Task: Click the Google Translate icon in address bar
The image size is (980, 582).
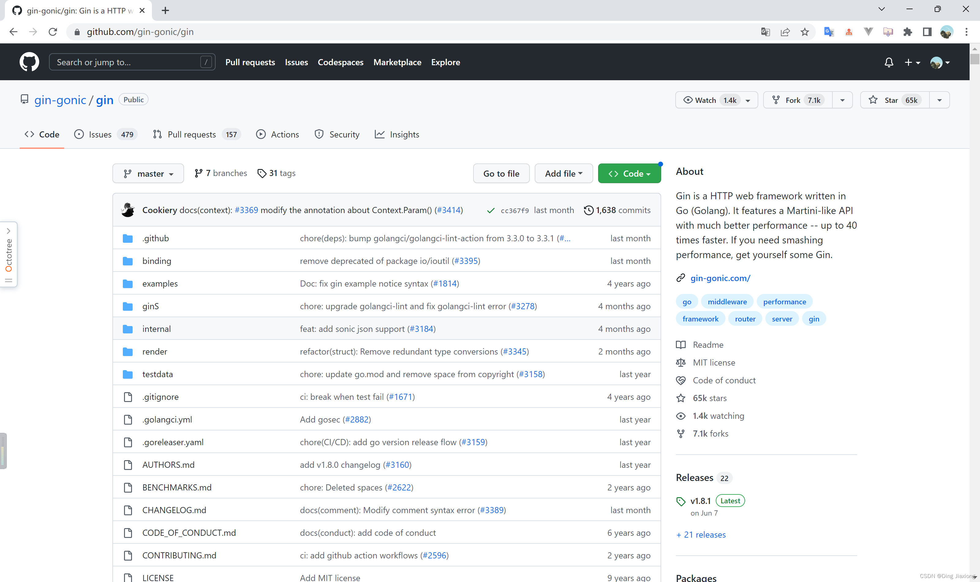Action: (765, 32)
